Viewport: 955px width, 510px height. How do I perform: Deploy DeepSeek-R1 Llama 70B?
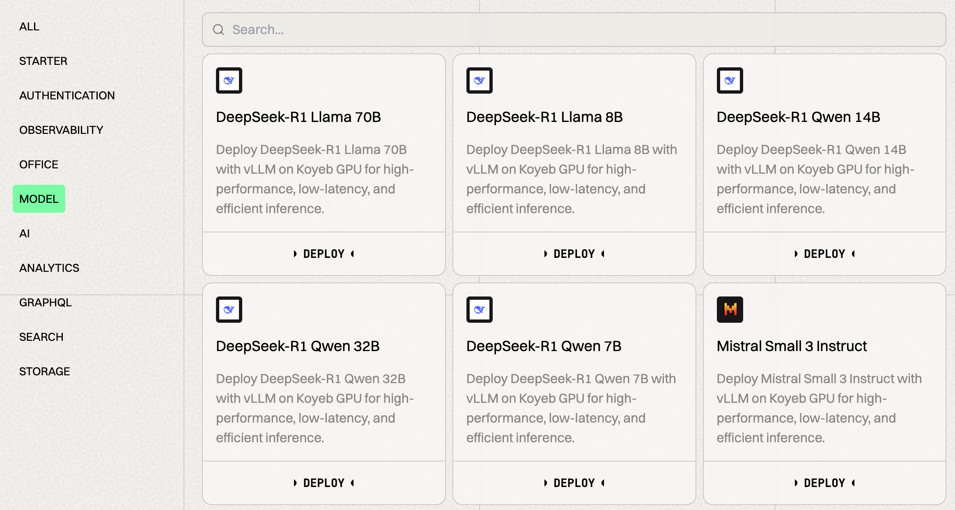324,254
